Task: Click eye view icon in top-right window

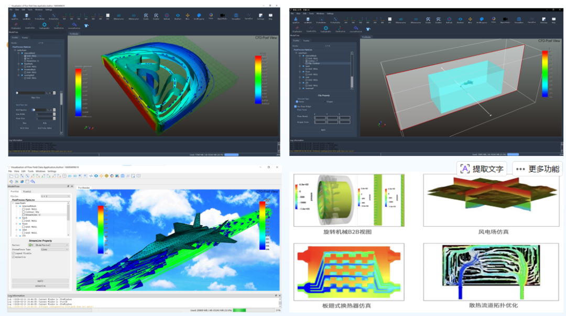Action: tap(460, 19)
